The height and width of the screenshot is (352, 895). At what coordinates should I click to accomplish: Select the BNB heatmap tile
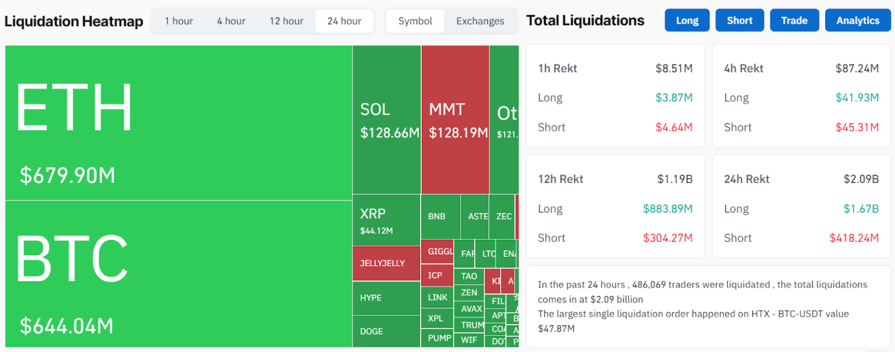coord(440,216)
